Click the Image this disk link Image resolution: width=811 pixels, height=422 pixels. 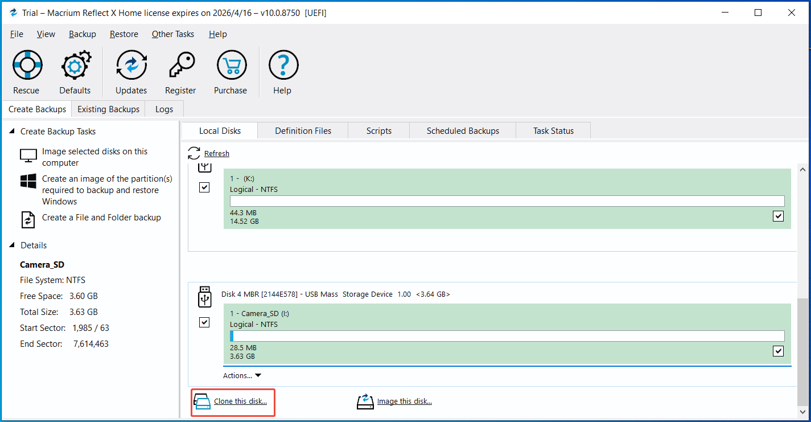(x=405, y=401)
